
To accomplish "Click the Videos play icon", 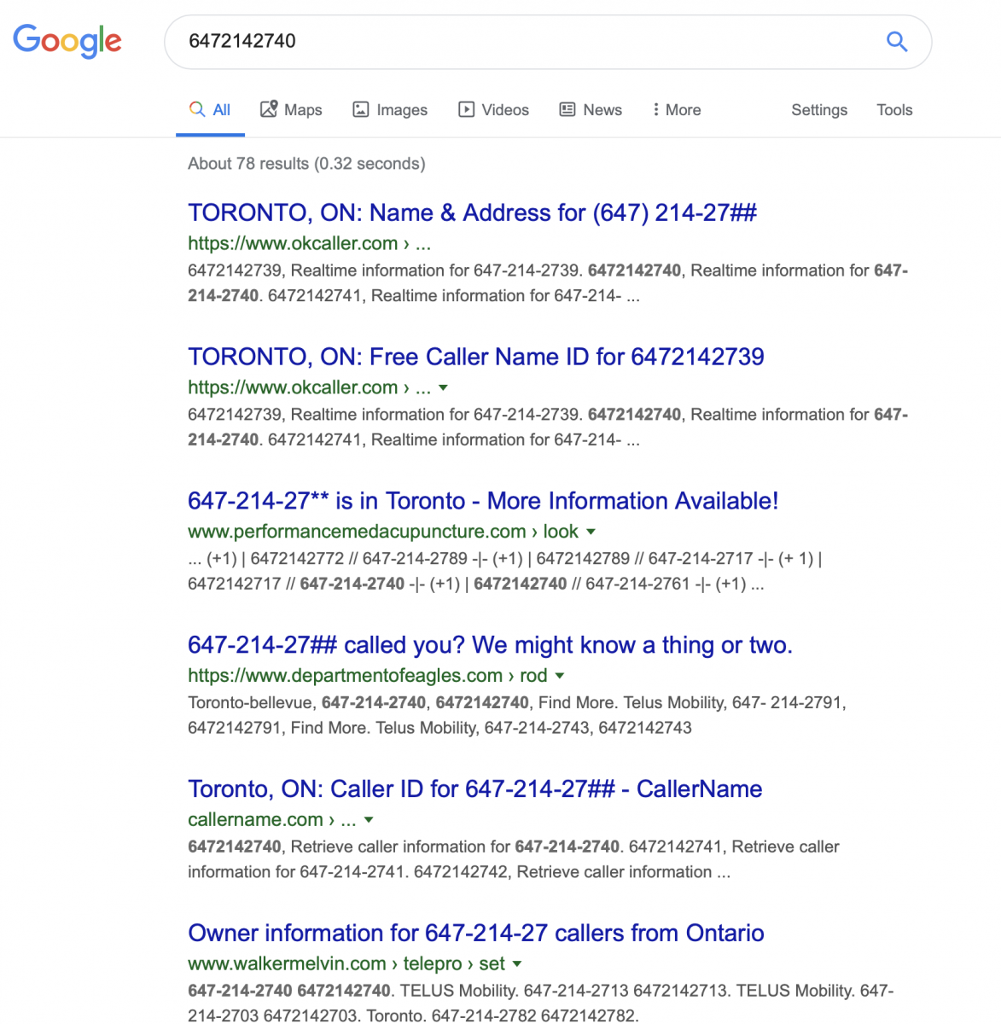I will click(466, 109).
